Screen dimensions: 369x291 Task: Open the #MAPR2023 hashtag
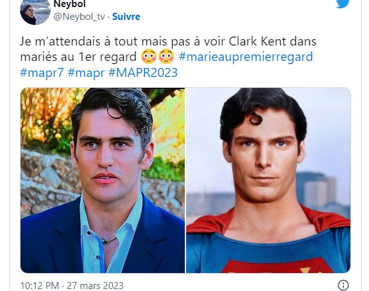pyautogui.click(x=143, y=72)
